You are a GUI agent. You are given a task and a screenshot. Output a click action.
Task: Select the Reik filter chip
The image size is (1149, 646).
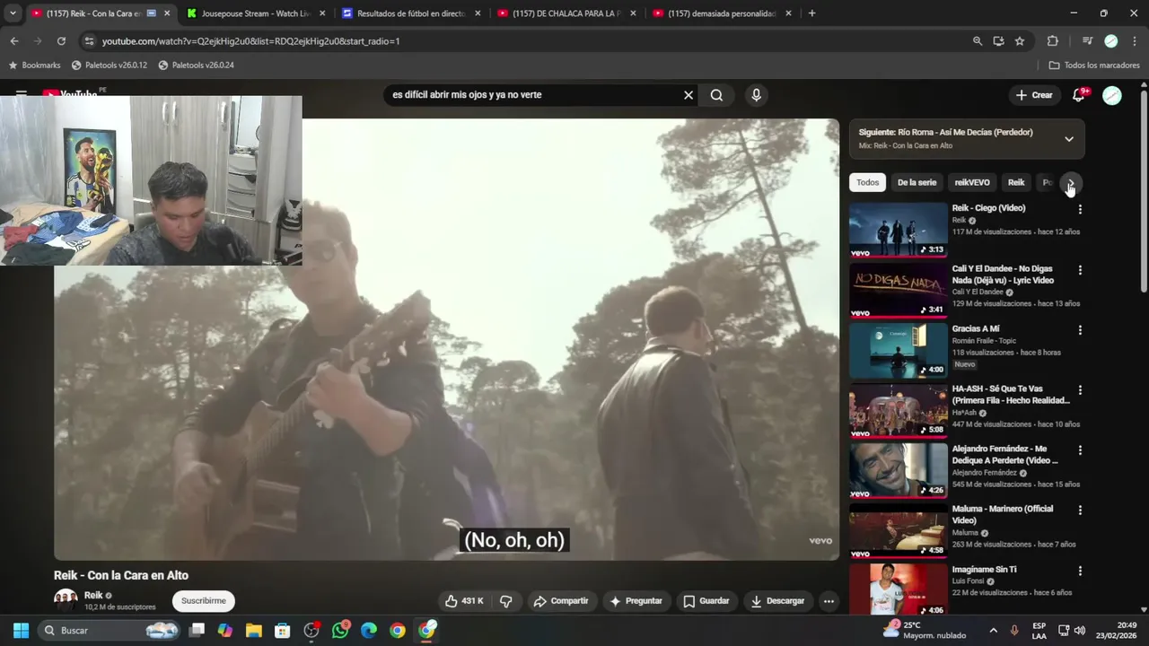[x=1015, y=182]
